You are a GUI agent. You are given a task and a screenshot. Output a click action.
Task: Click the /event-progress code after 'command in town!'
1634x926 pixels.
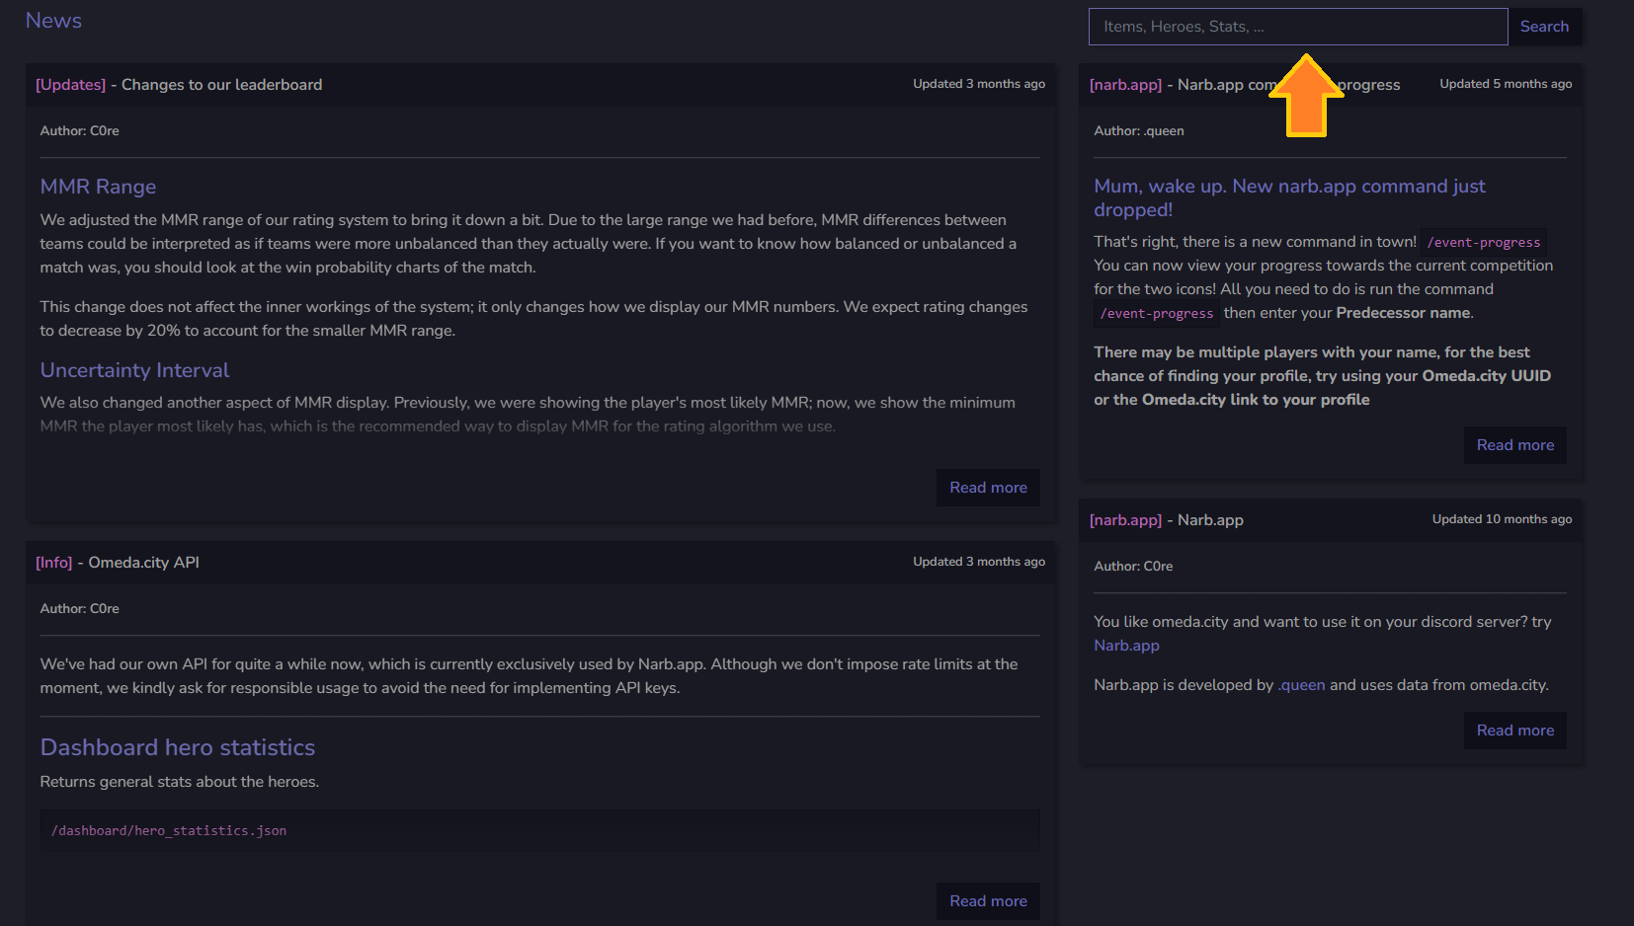(1483, 243)
